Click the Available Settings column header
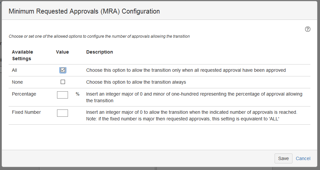320x170 pixels. click(22, 55)
